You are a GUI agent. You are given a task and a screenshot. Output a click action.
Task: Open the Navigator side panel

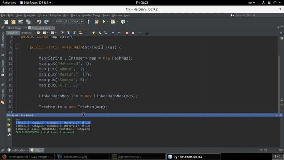click(3, 68)
